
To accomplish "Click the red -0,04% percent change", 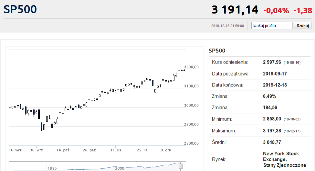I will [x=276, y=10].
